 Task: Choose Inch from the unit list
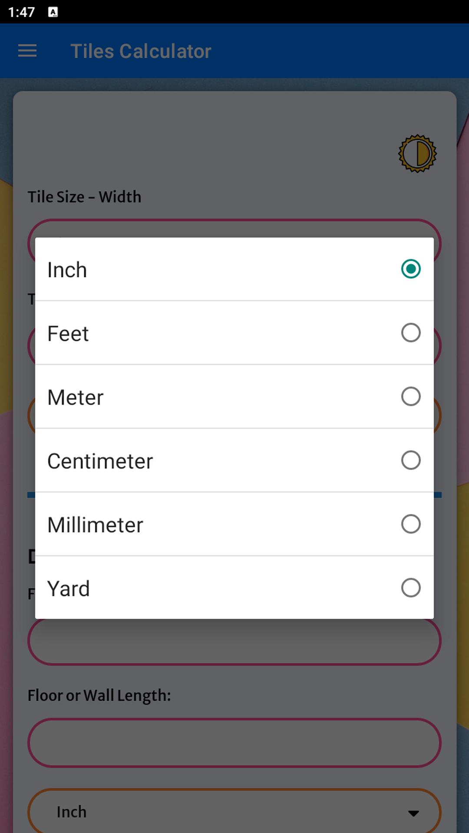234,269
